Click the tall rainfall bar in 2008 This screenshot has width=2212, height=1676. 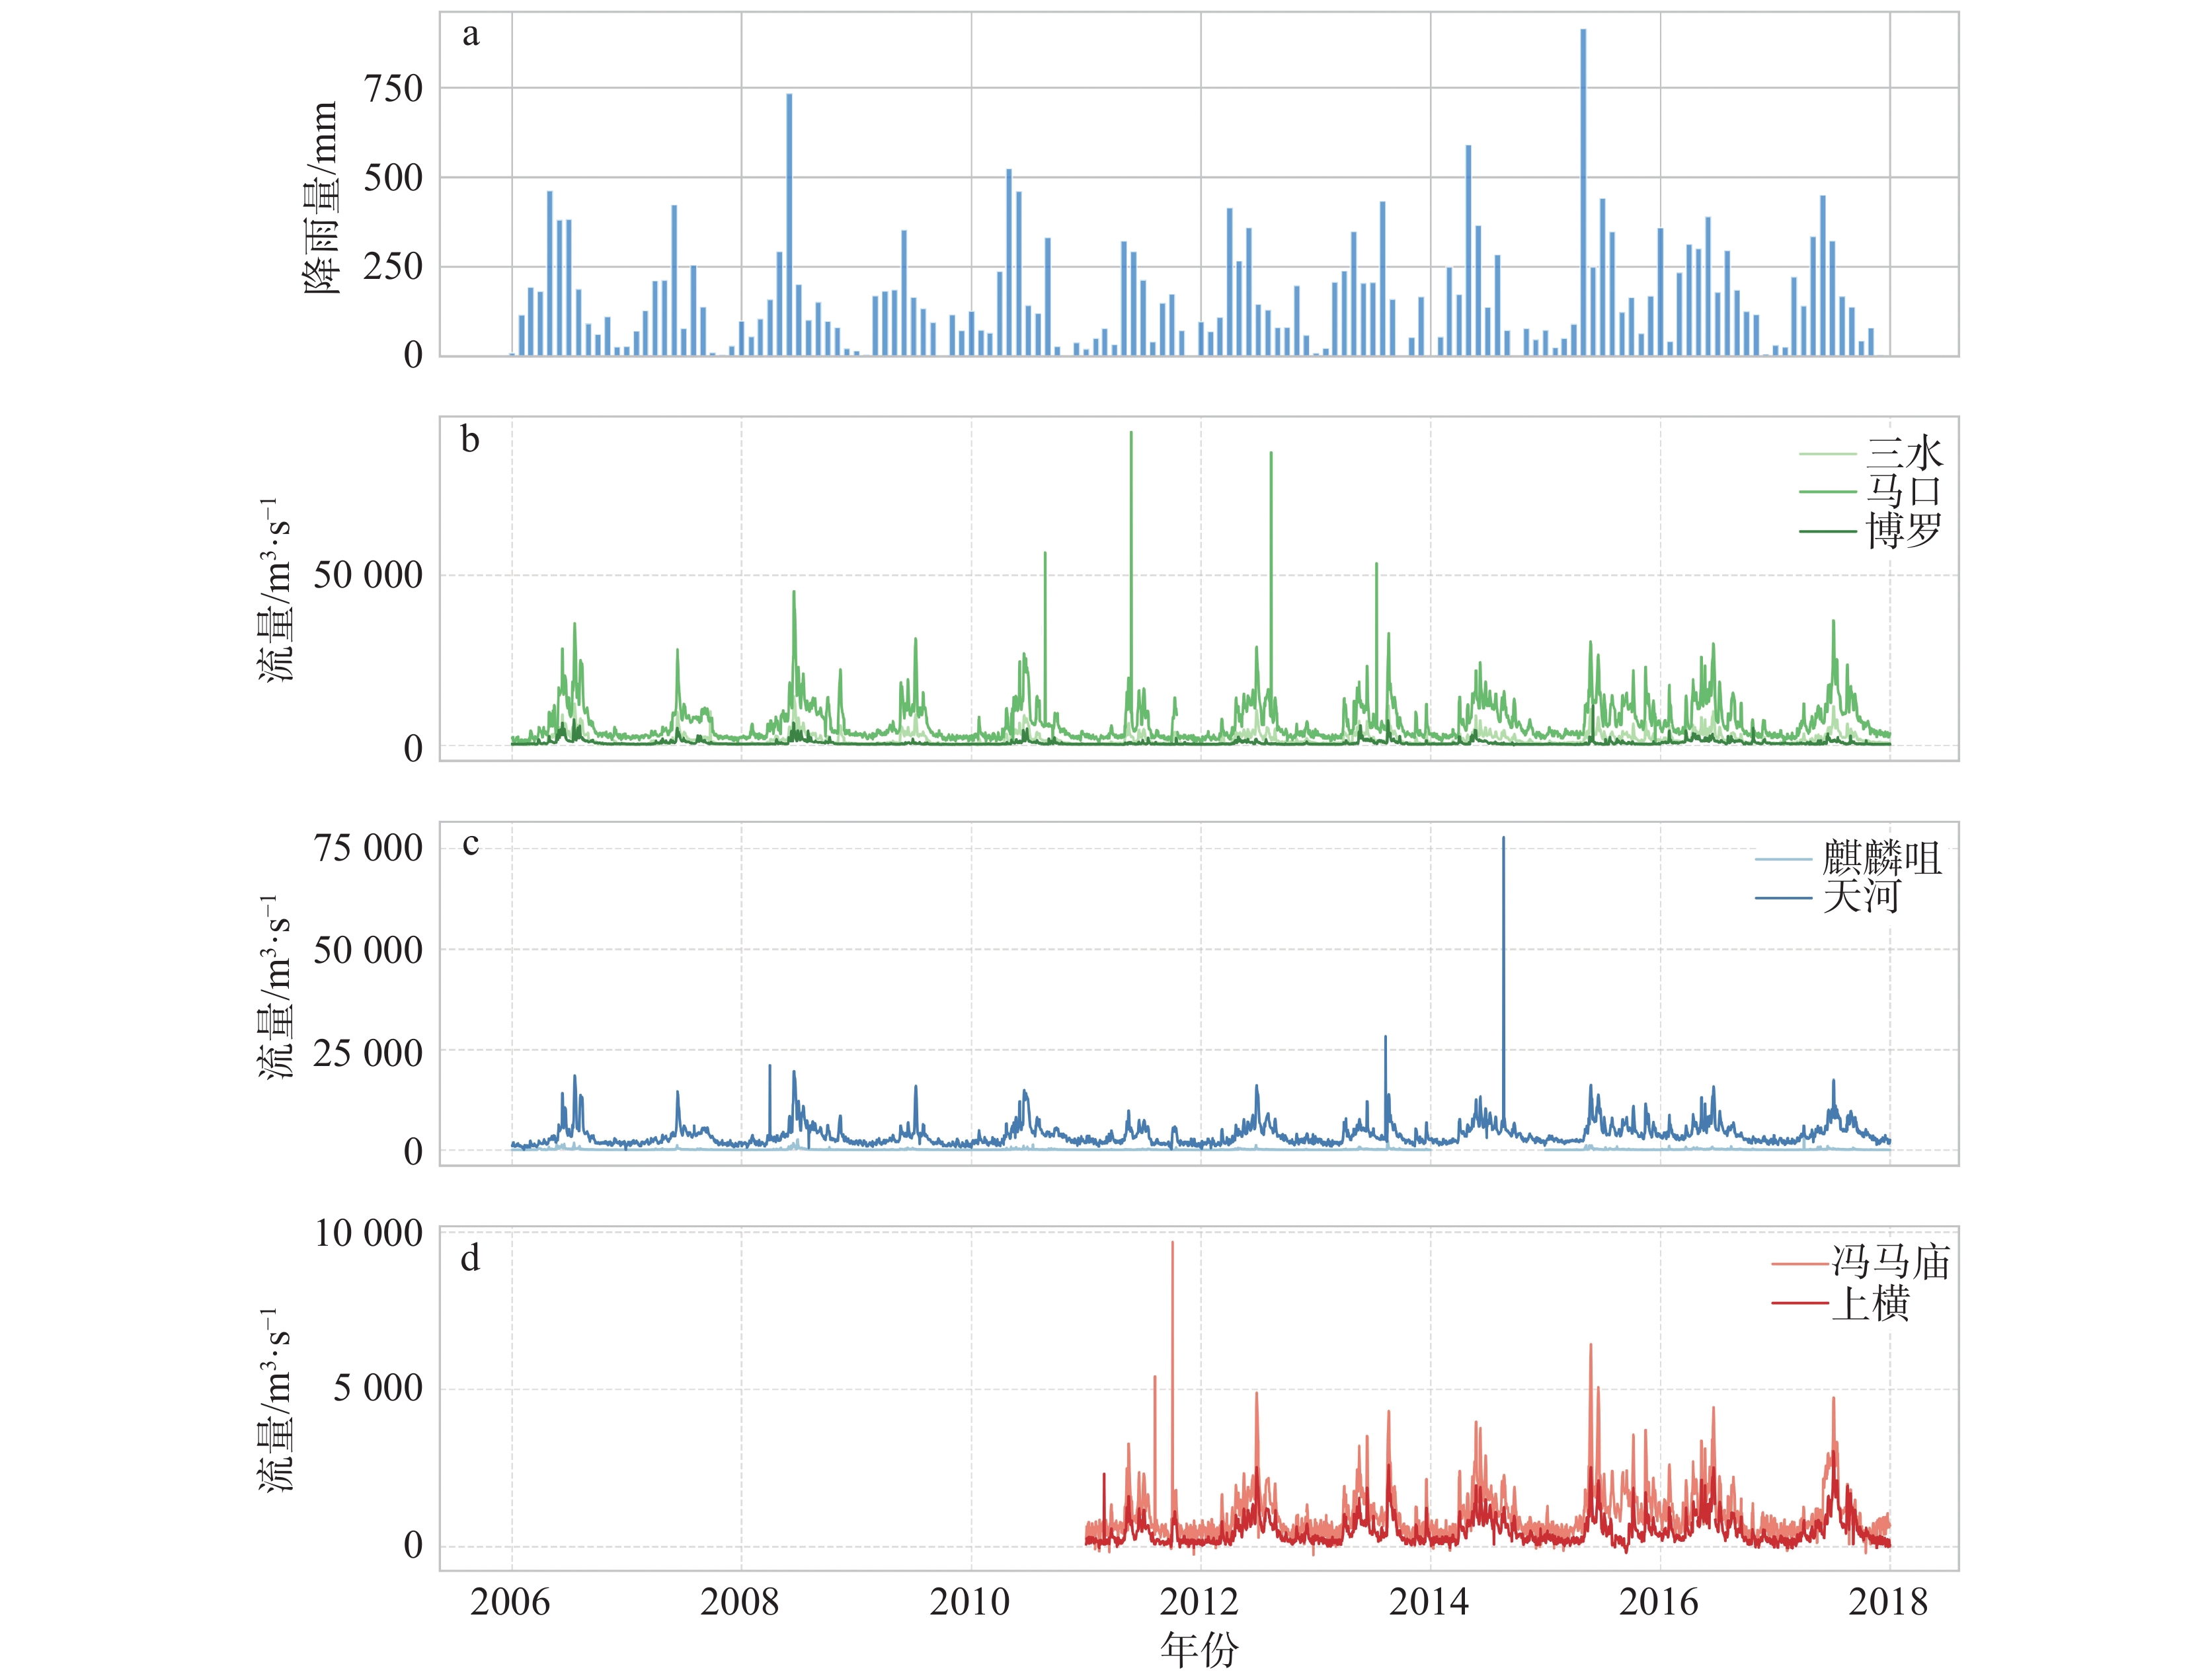(789, 224)
